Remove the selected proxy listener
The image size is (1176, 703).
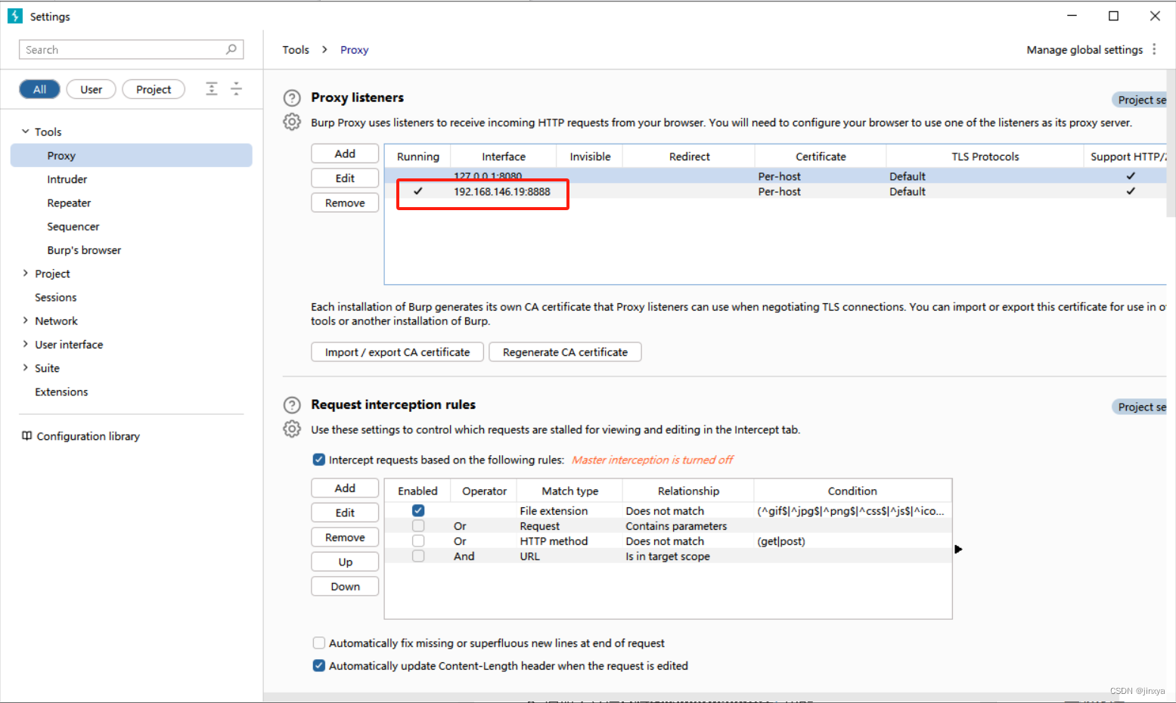click(345, 203)
